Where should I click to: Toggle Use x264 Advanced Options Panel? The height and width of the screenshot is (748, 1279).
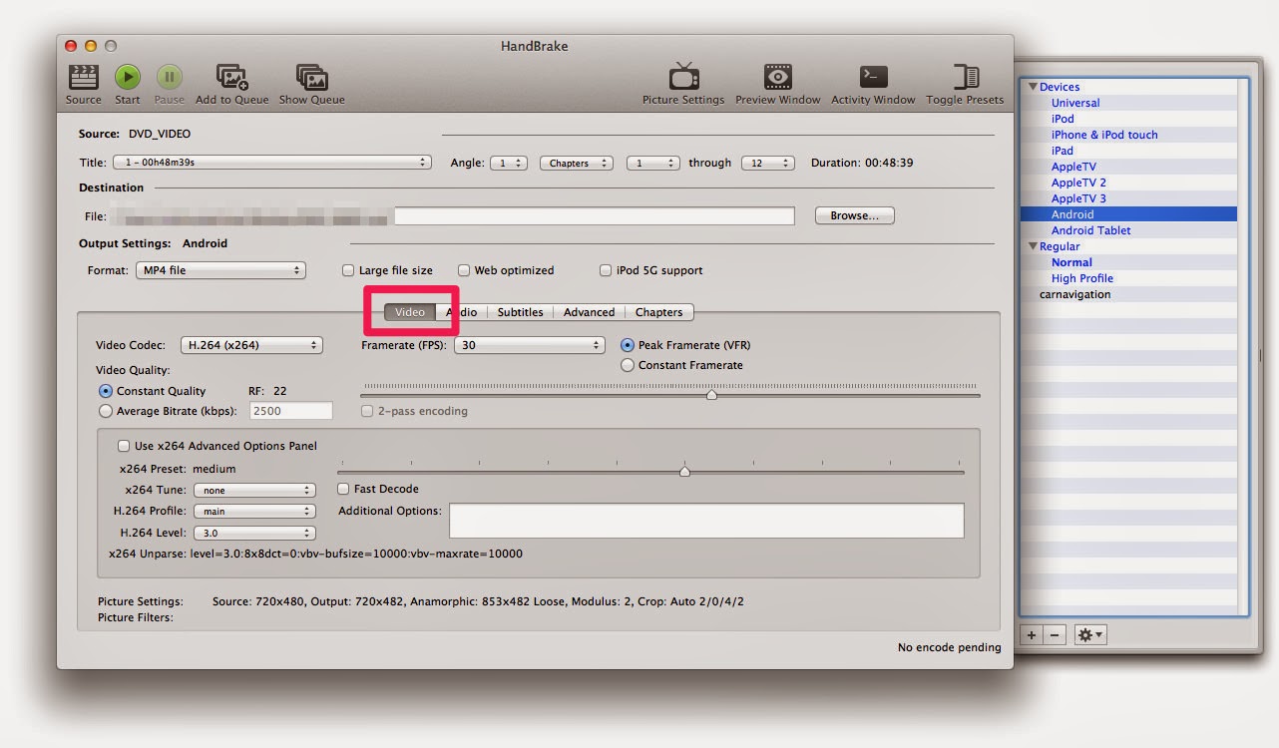tap(124, 446)
